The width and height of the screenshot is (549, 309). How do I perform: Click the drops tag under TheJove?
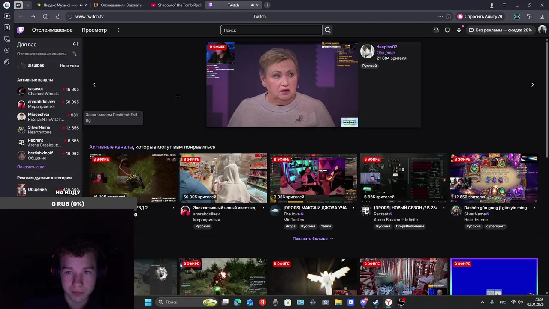[290, 226]
